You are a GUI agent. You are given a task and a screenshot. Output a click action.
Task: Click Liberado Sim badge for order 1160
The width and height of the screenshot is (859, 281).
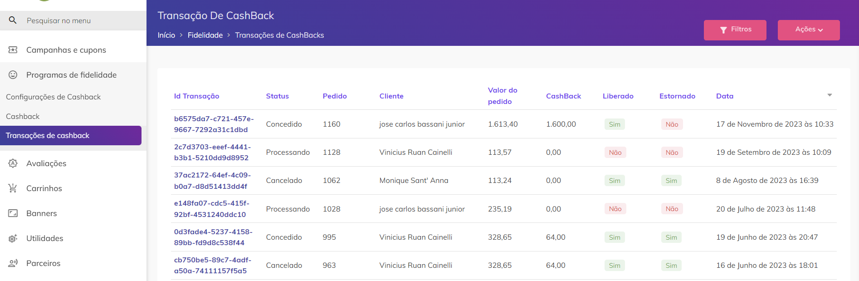(x=615, y=124)
